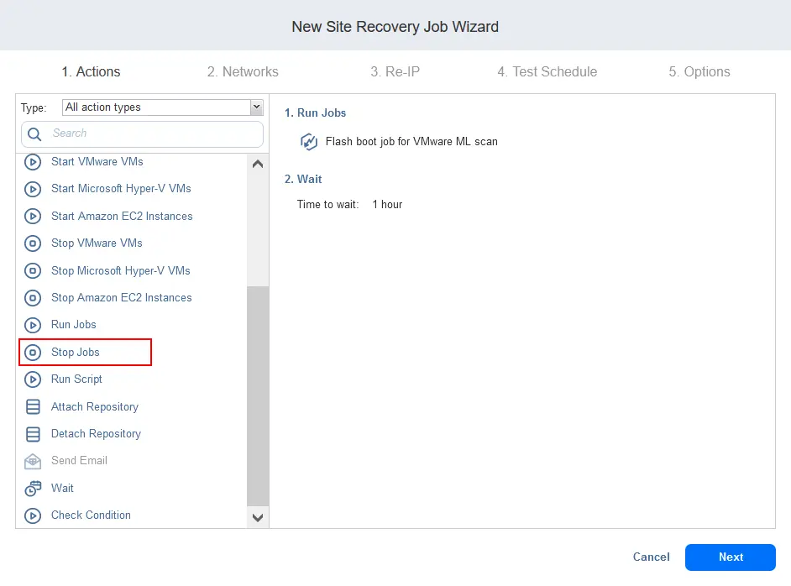Image resolution: width=791 pixels, height=586 pixels.
Task: Open the 1. Run Jobs step heading
Action: click(315, 113)
